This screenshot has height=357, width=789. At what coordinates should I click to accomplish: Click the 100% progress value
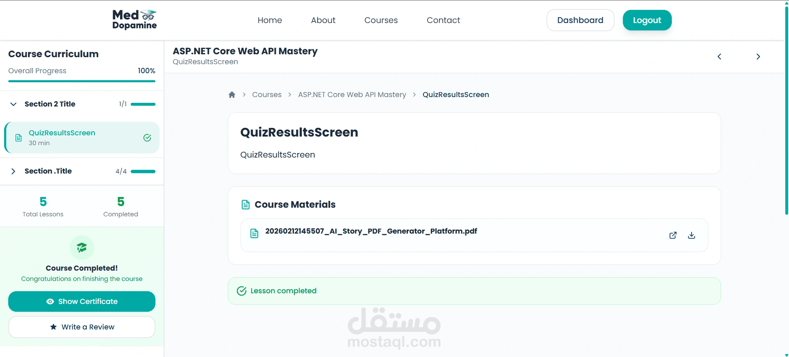146,71
